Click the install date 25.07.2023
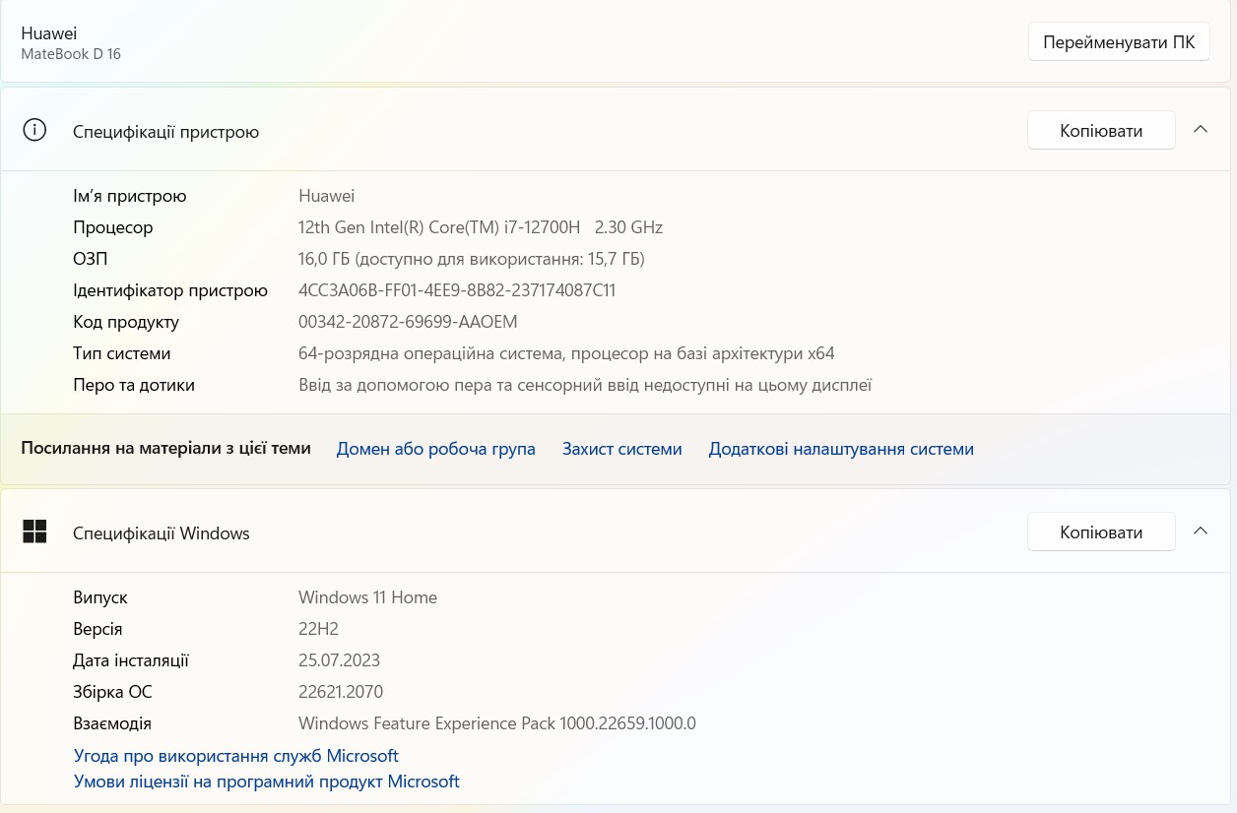Viewport: 1237px width, 813px height. (x=339, y=660)
